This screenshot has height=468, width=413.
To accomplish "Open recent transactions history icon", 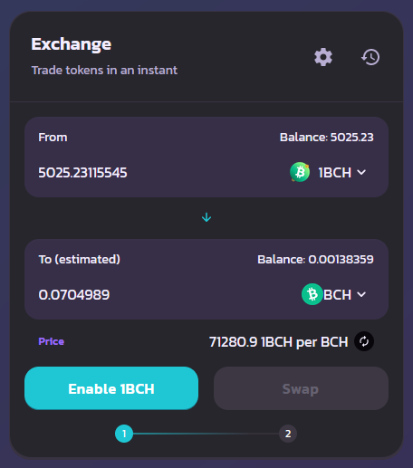I will point(370,57).
